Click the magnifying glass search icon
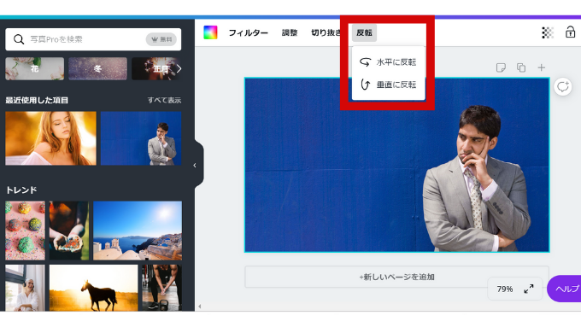The height and width of the screenshot is (333, 581). coord(19,39)
